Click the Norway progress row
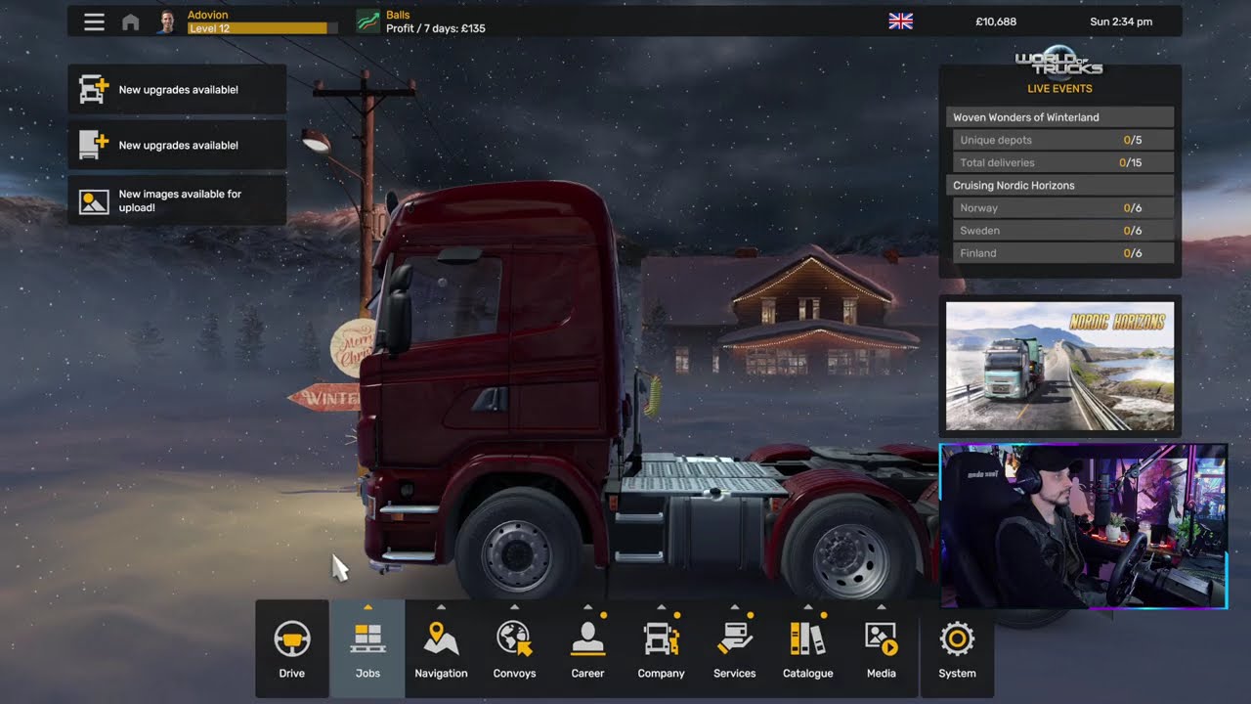 click(1063, 208)
